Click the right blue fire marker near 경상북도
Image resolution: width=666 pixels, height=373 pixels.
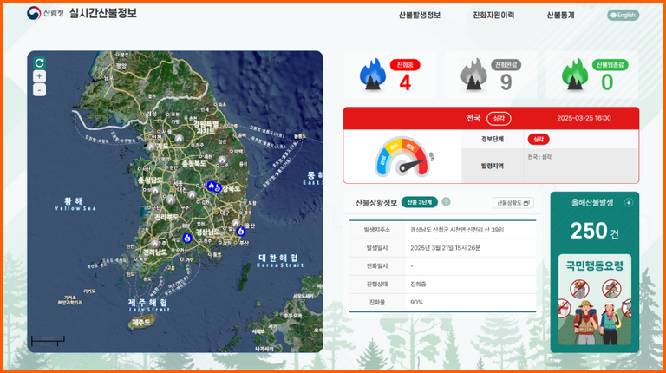click(218, 187)
